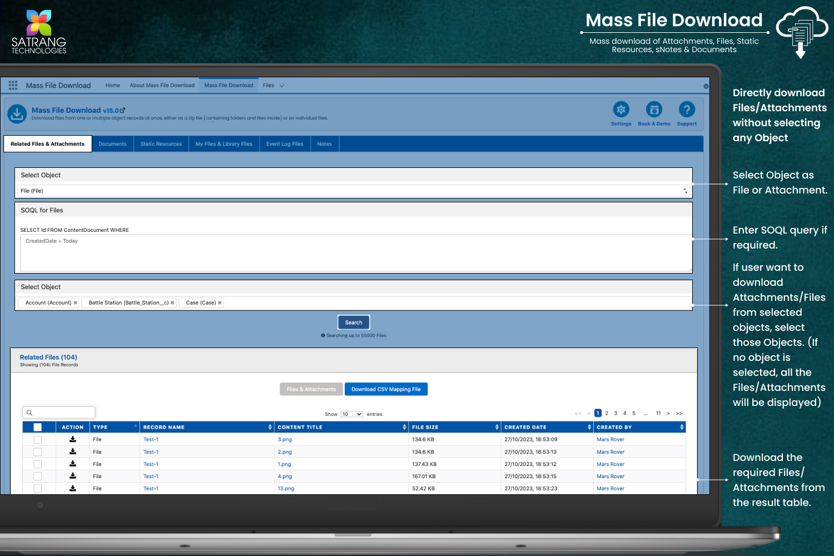This screenshot has width=834, height=556.
Task: Switch to the Static Resources tab
Action: (161, 144)
